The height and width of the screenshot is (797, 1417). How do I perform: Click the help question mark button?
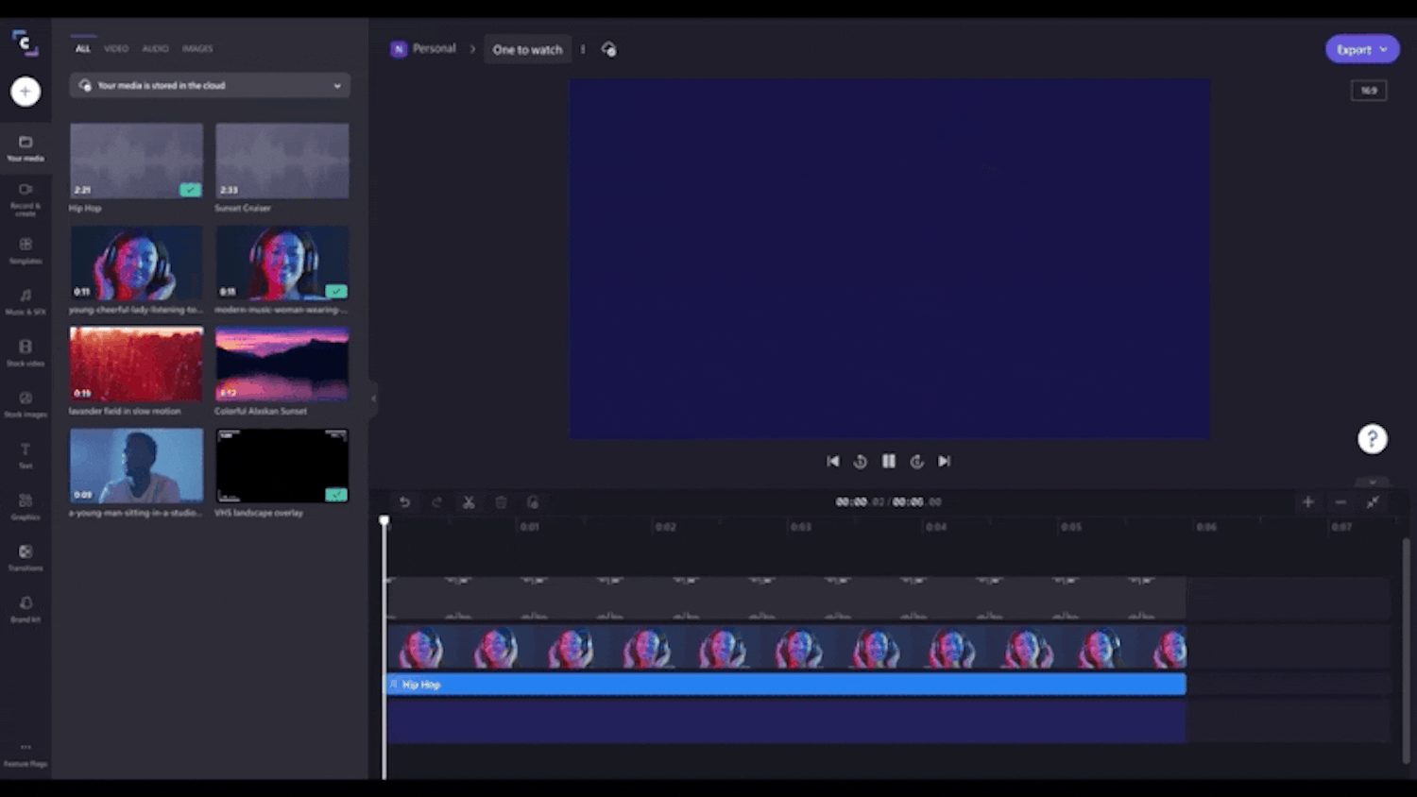1372,438
